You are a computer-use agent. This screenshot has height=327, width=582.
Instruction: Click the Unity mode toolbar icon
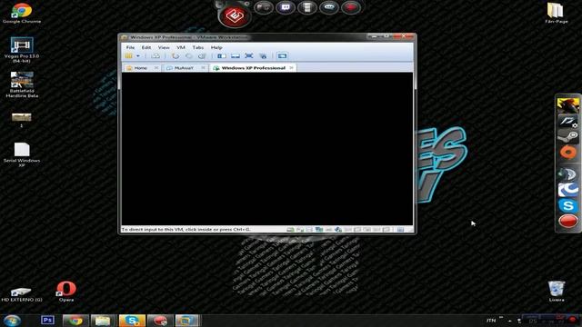(x=263, y=56)
